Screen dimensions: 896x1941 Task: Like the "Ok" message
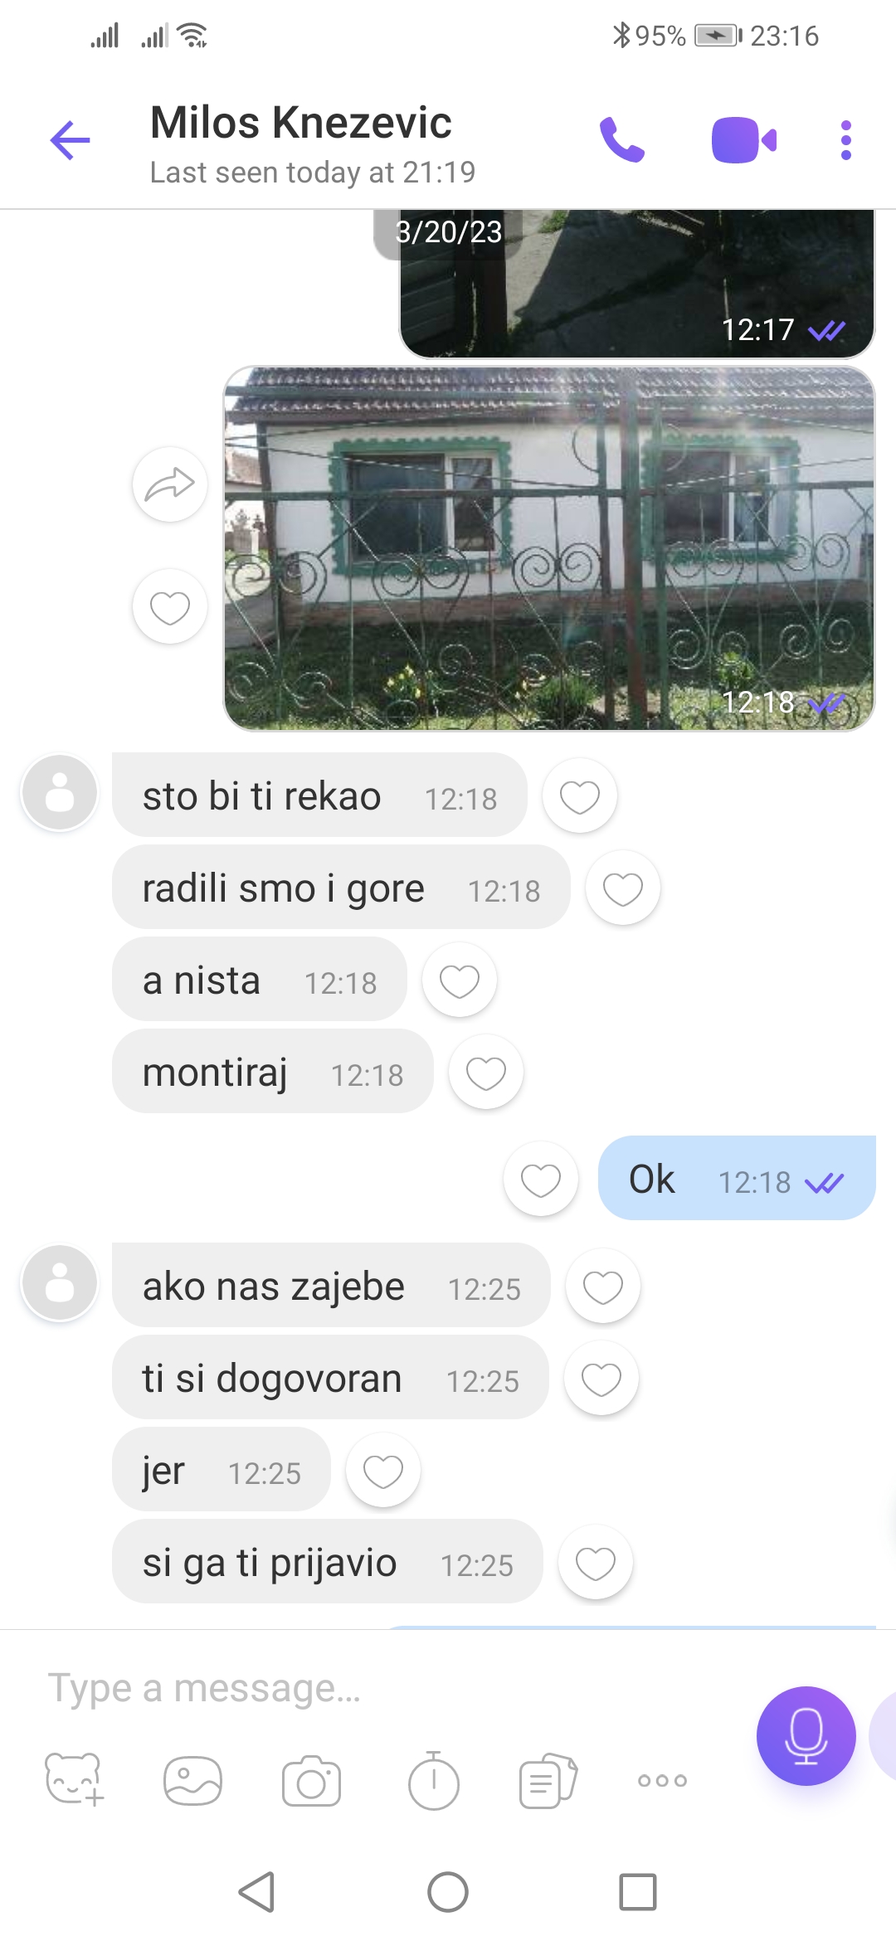[541, 1179]
